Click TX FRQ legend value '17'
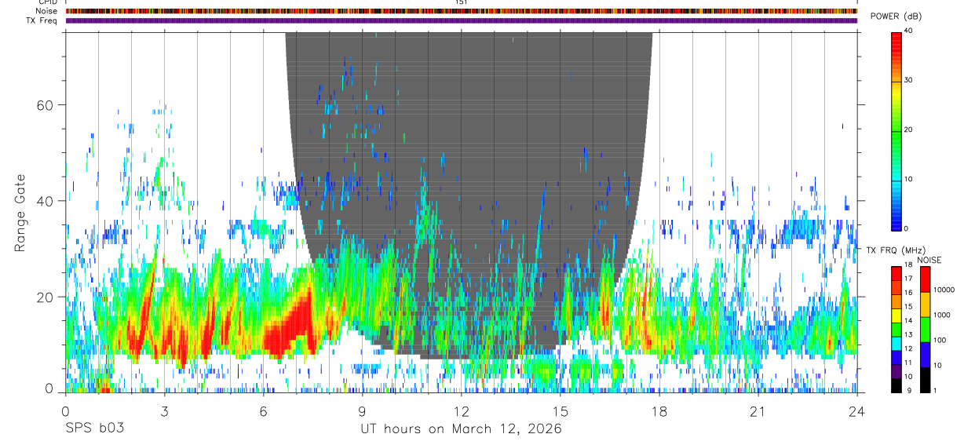The image size is (964, 445). (910, 279)
